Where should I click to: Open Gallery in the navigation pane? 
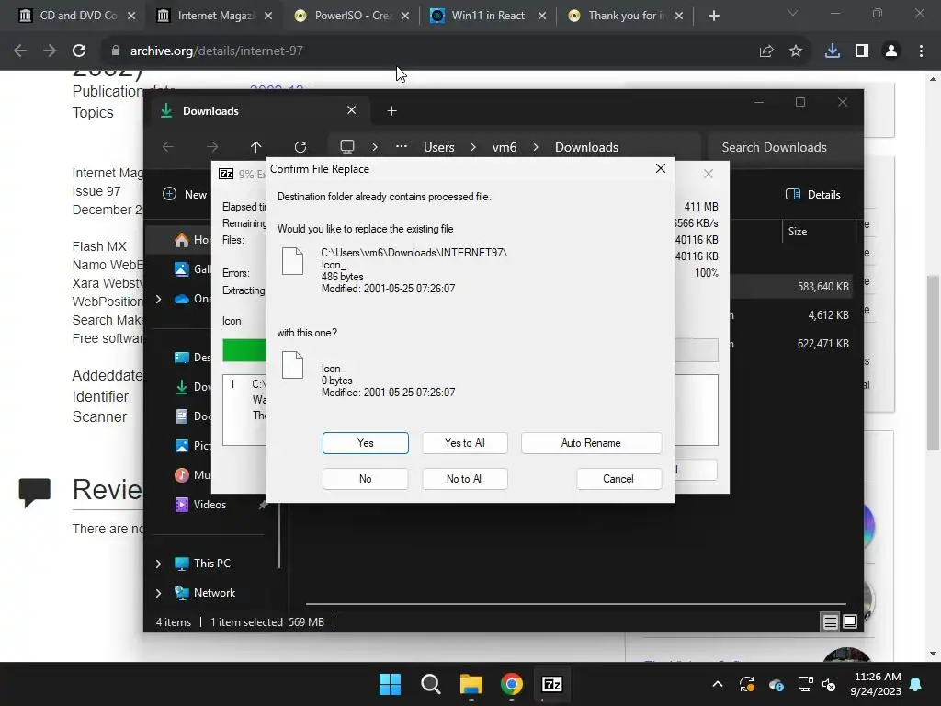(x=193, y=269)
